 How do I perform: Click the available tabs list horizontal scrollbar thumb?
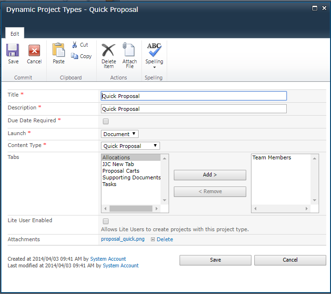[131, 208]
